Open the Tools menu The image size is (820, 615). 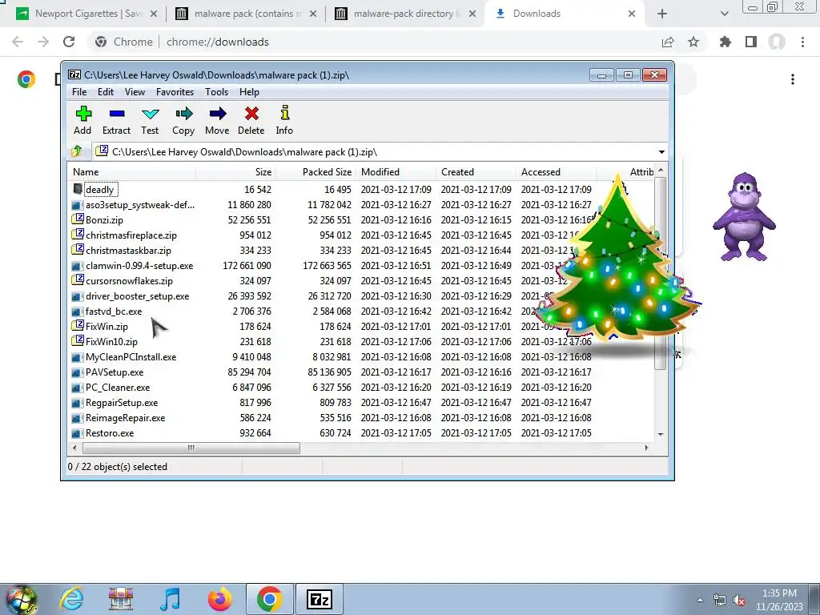click(216, 92)
